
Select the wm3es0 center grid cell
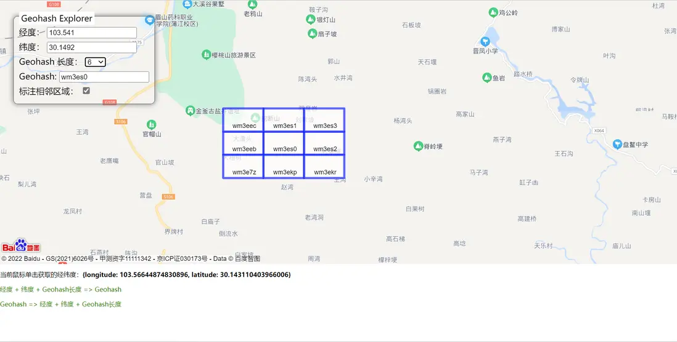[x=284, y=143]
